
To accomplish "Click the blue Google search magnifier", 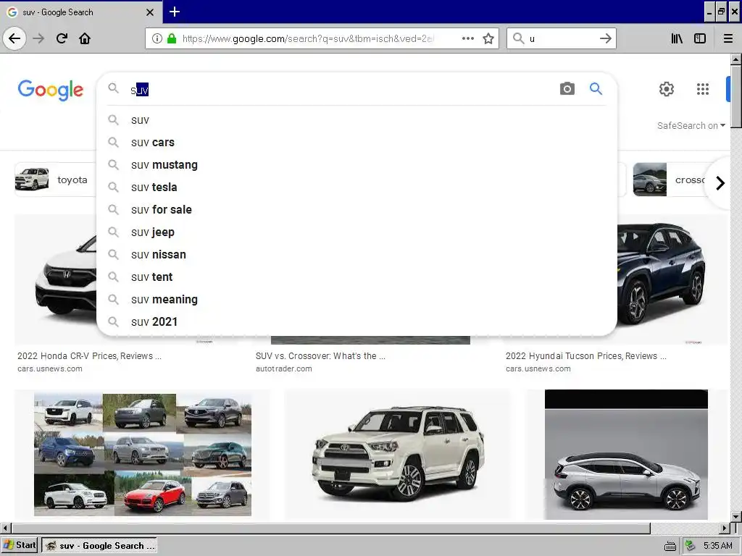I will [x=596, y=88].
